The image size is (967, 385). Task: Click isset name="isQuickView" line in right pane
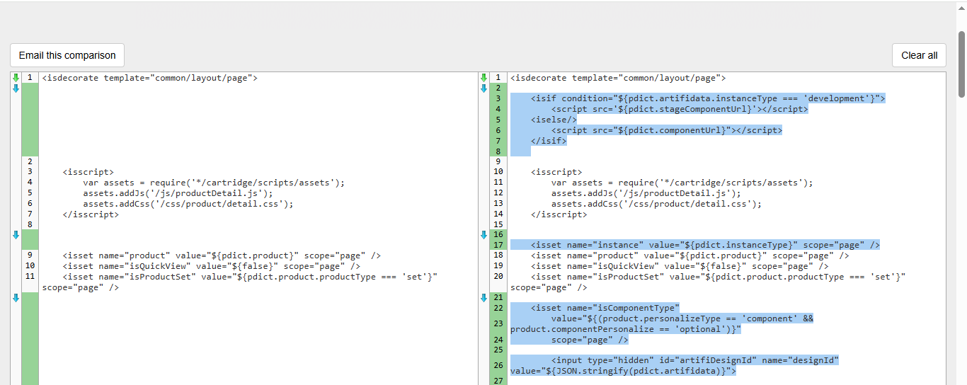tap(680, 266)
